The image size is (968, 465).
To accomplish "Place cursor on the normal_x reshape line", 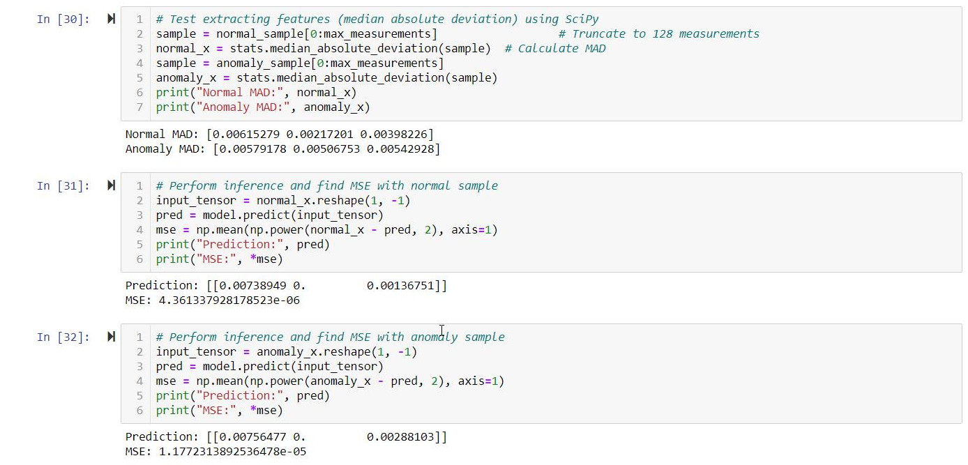I will pos(279,200).
